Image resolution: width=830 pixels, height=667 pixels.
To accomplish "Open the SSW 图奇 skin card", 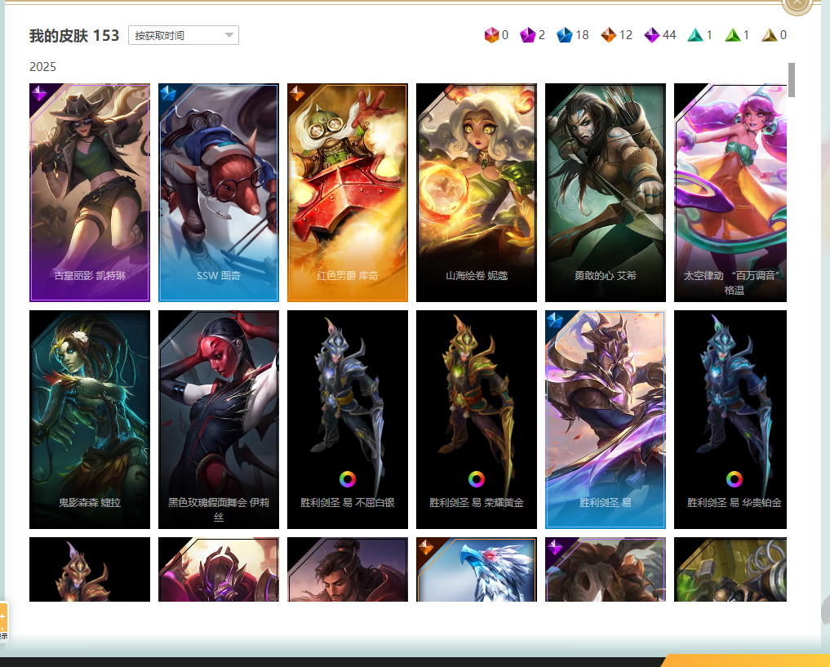I will [x=219, y=192].
